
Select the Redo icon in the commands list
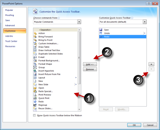[35, 102]
